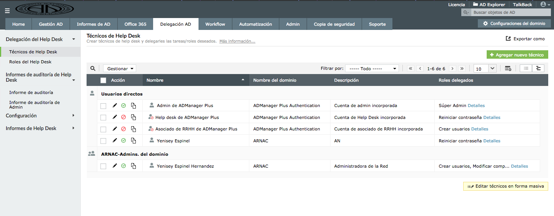Open the Office 365 tab
The image size is (554, 216).
(135, 24)
